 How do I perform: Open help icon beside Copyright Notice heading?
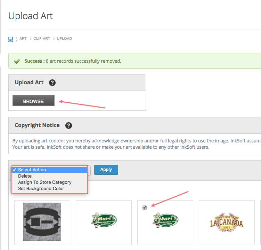(x=68, y=125)
